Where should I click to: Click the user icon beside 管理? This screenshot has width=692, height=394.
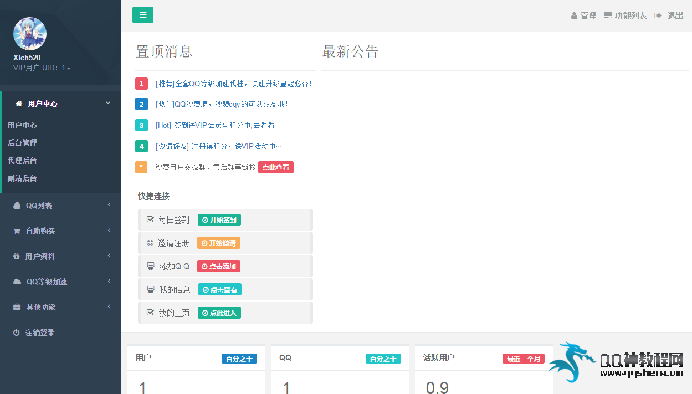coord(574,16)
